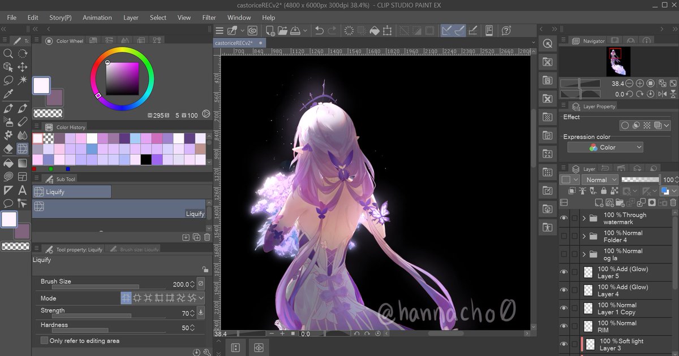Select the Balloon tool
The image size is (679, 356).
pos(8,203)
